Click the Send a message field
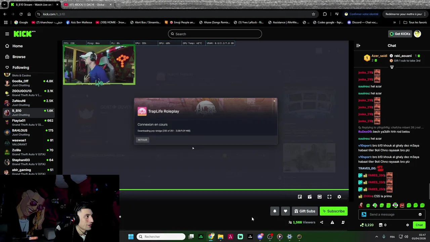430x242 pixels. 391,214
